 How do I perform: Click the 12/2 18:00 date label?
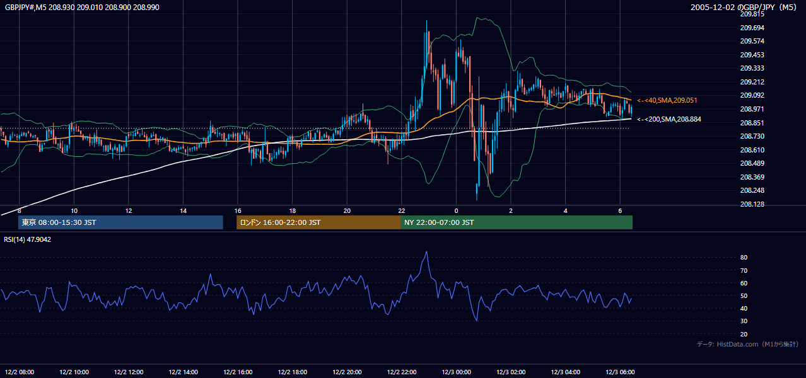pos(293,372)
